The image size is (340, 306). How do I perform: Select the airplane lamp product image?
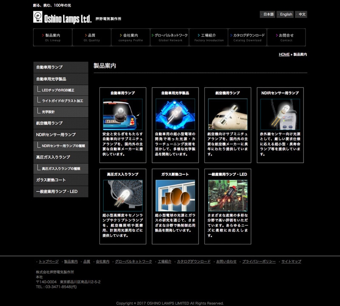click(x=227, y=114)
